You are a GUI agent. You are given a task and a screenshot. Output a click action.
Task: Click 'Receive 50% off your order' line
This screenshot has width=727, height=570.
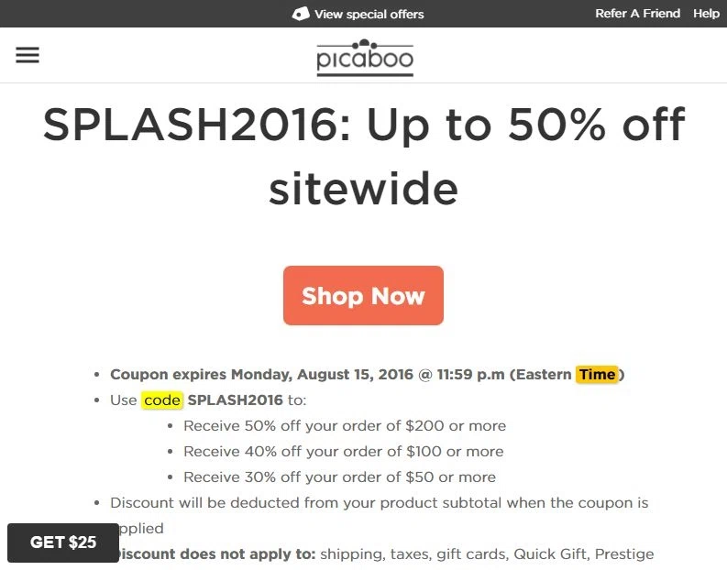(x=345, y=426)
